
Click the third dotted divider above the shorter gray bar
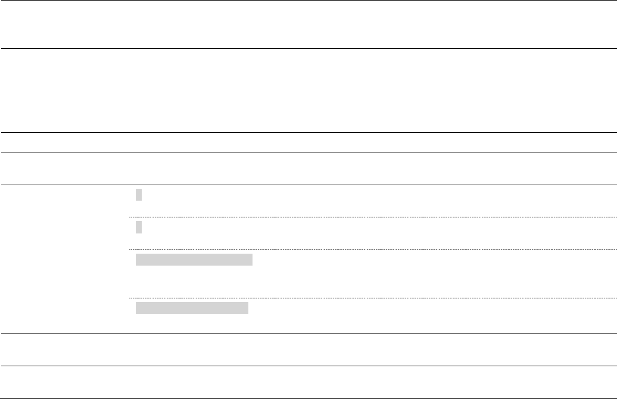[x=373, y=298]
